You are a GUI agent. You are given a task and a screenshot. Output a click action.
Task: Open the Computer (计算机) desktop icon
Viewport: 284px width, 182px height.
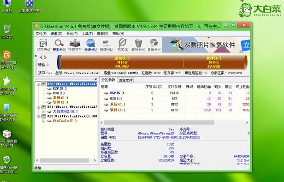click(x=6, y=6)
